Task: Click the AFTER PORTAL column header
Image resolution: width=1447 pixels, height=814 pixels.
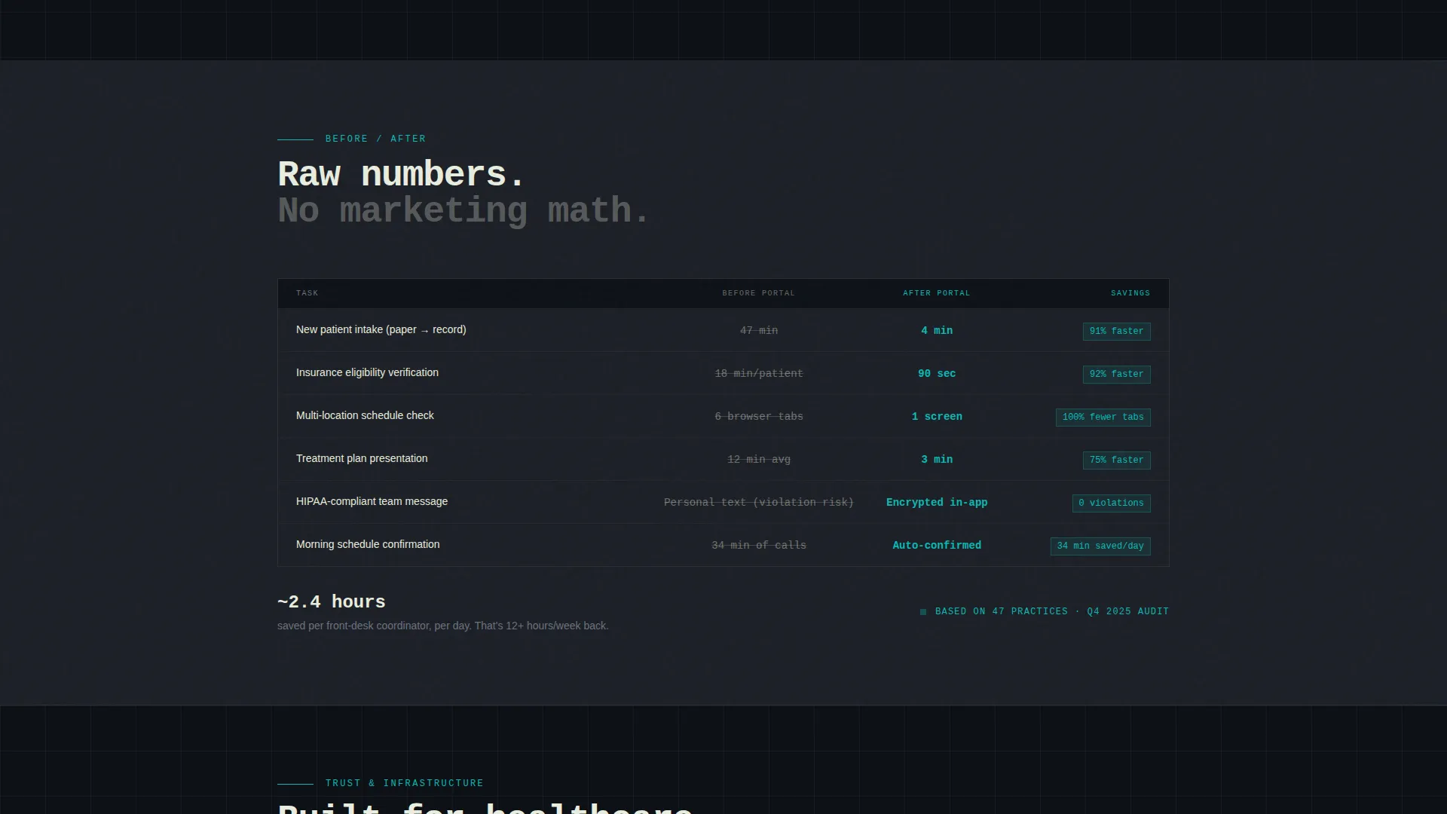Action: click(937, 293)
